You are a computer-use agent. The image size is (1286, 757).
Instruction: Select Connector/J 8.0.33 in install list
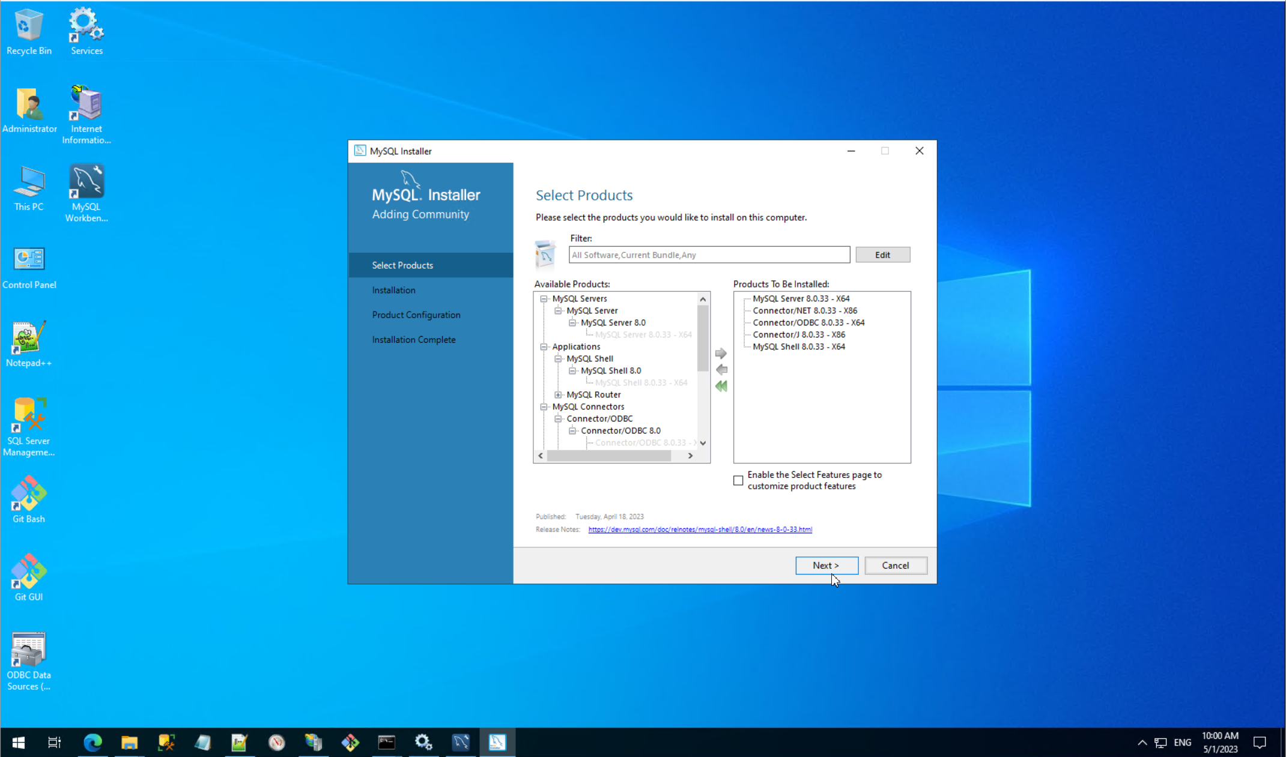pyautogui.click(x=798, y=334)
